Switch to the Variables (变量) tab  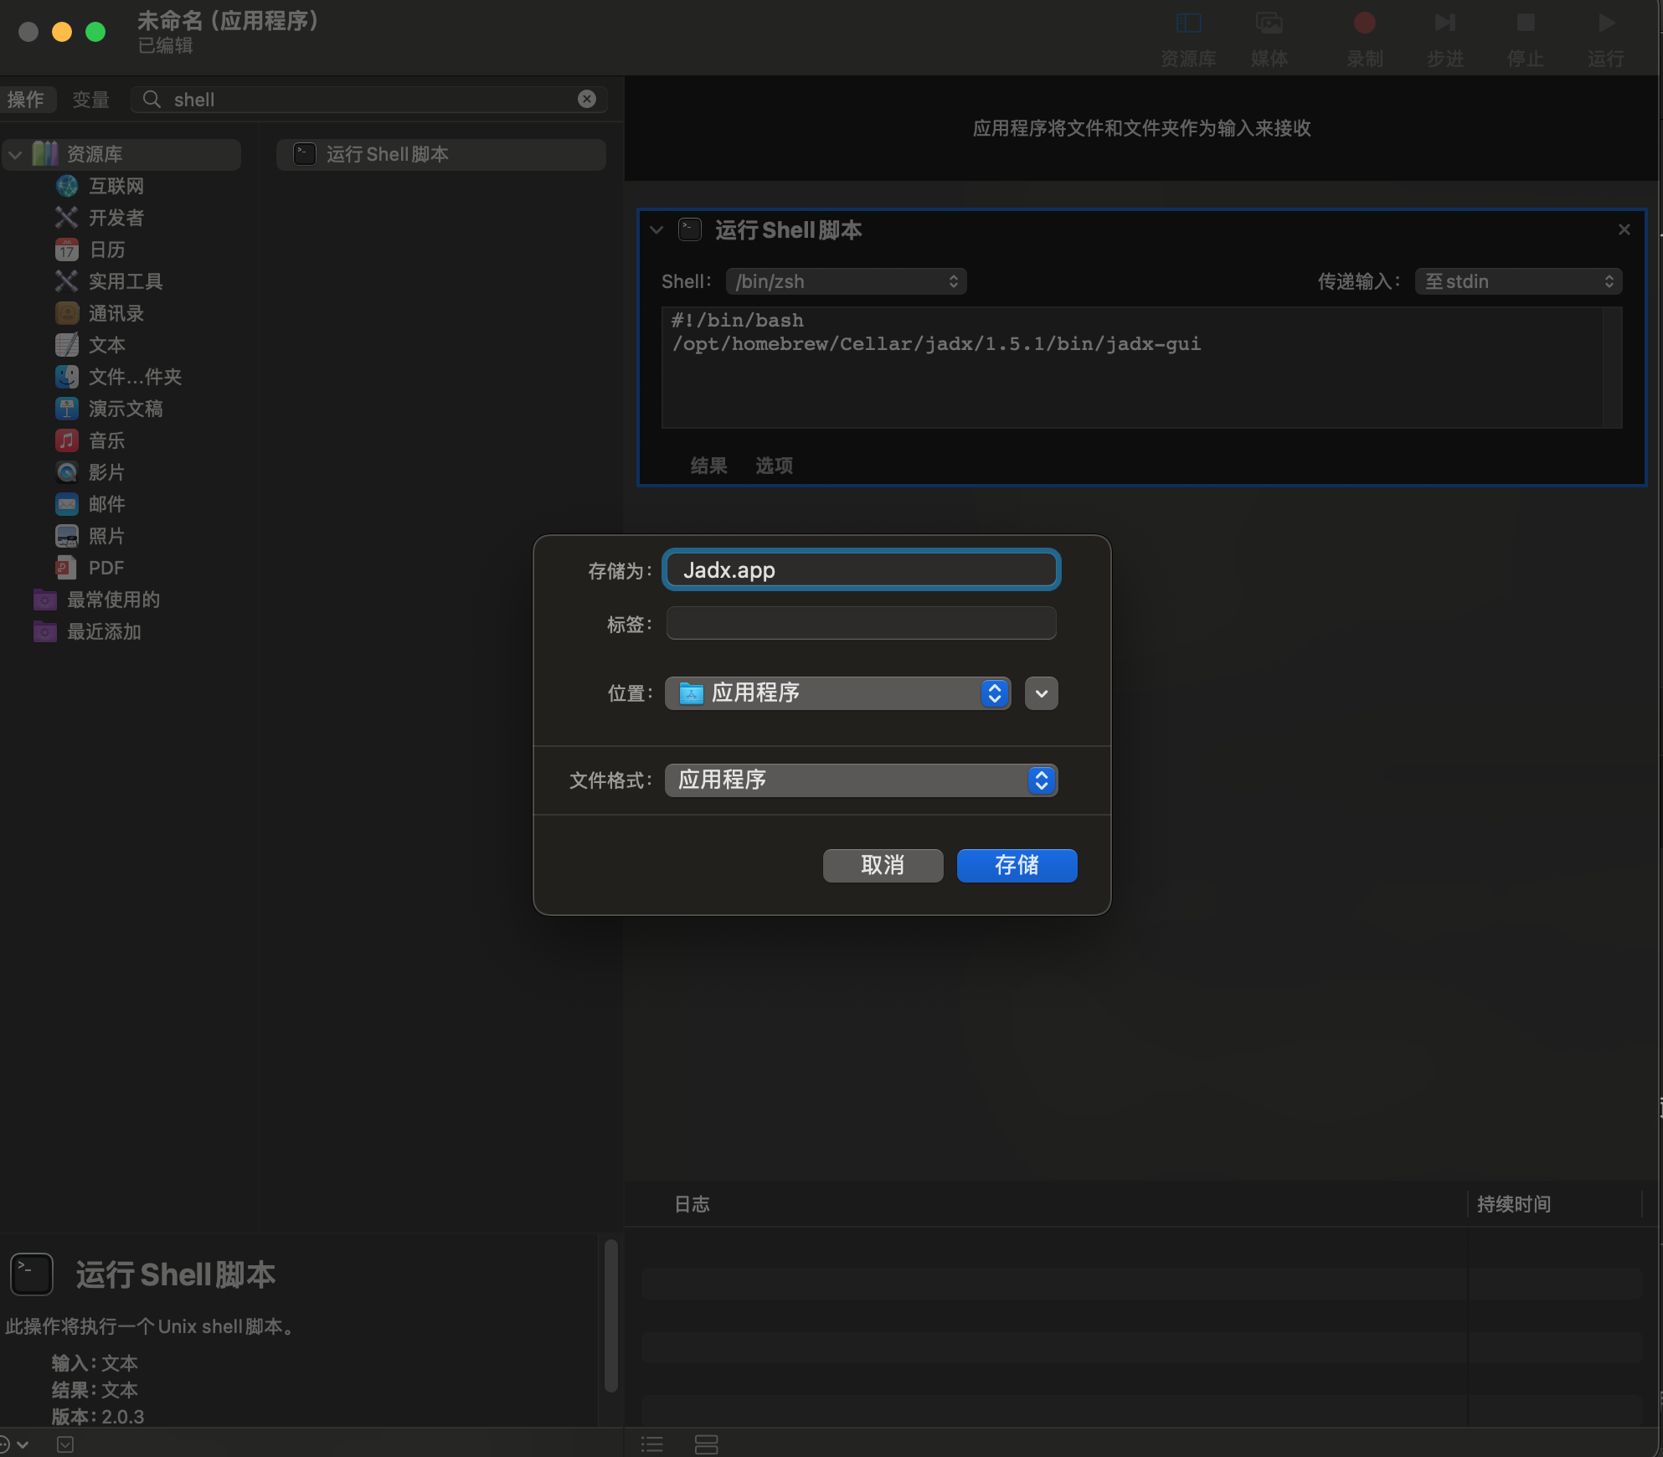click(90, 100)
